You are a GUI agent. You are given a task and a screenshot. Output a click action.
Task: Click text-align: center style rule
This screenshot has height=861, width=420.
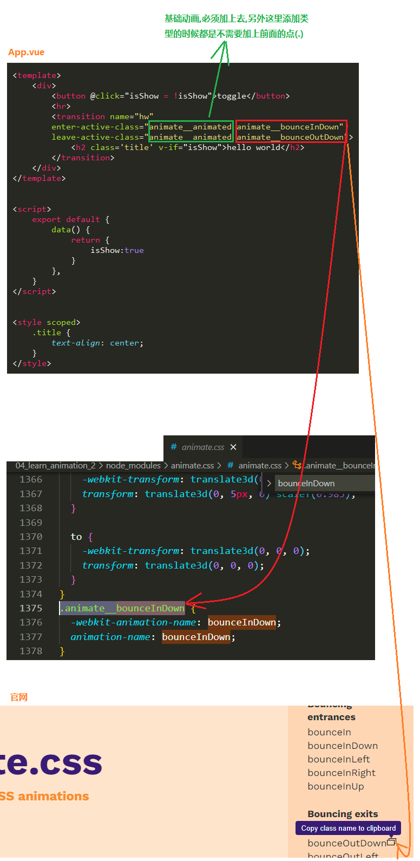[97, 343]
